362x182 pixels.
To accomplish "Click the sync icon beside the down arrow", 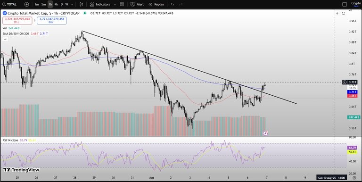I will point(344,13).
